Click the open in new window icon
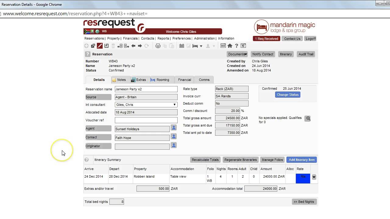 tap(93, 46)
